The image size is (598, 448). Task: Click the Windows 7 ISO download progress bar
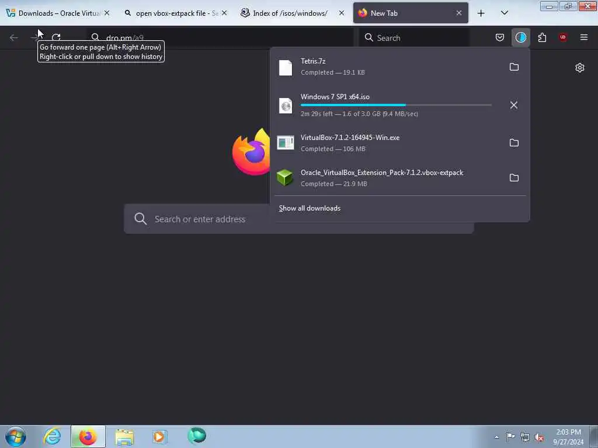point(396,105)
